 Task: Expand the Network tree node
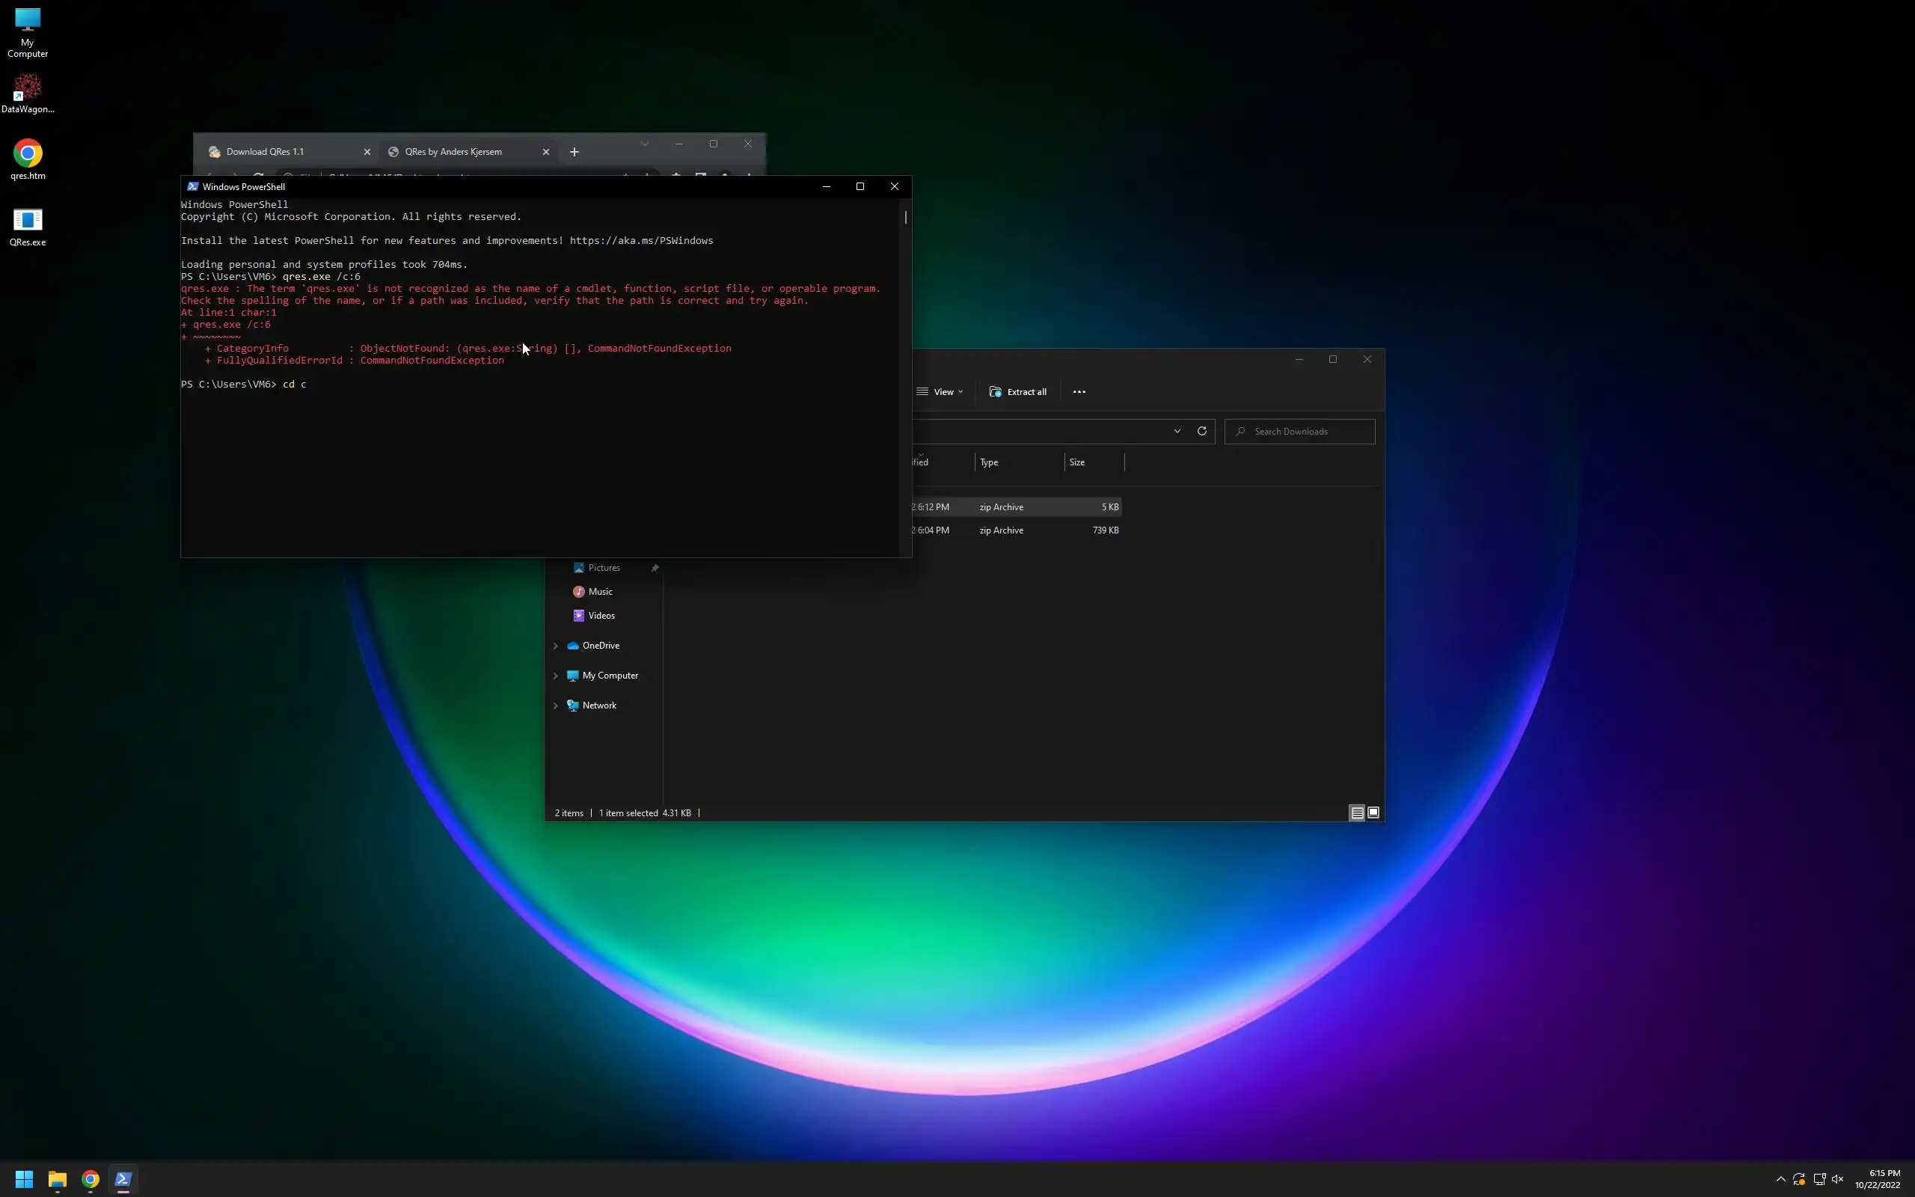click(556, 706)
